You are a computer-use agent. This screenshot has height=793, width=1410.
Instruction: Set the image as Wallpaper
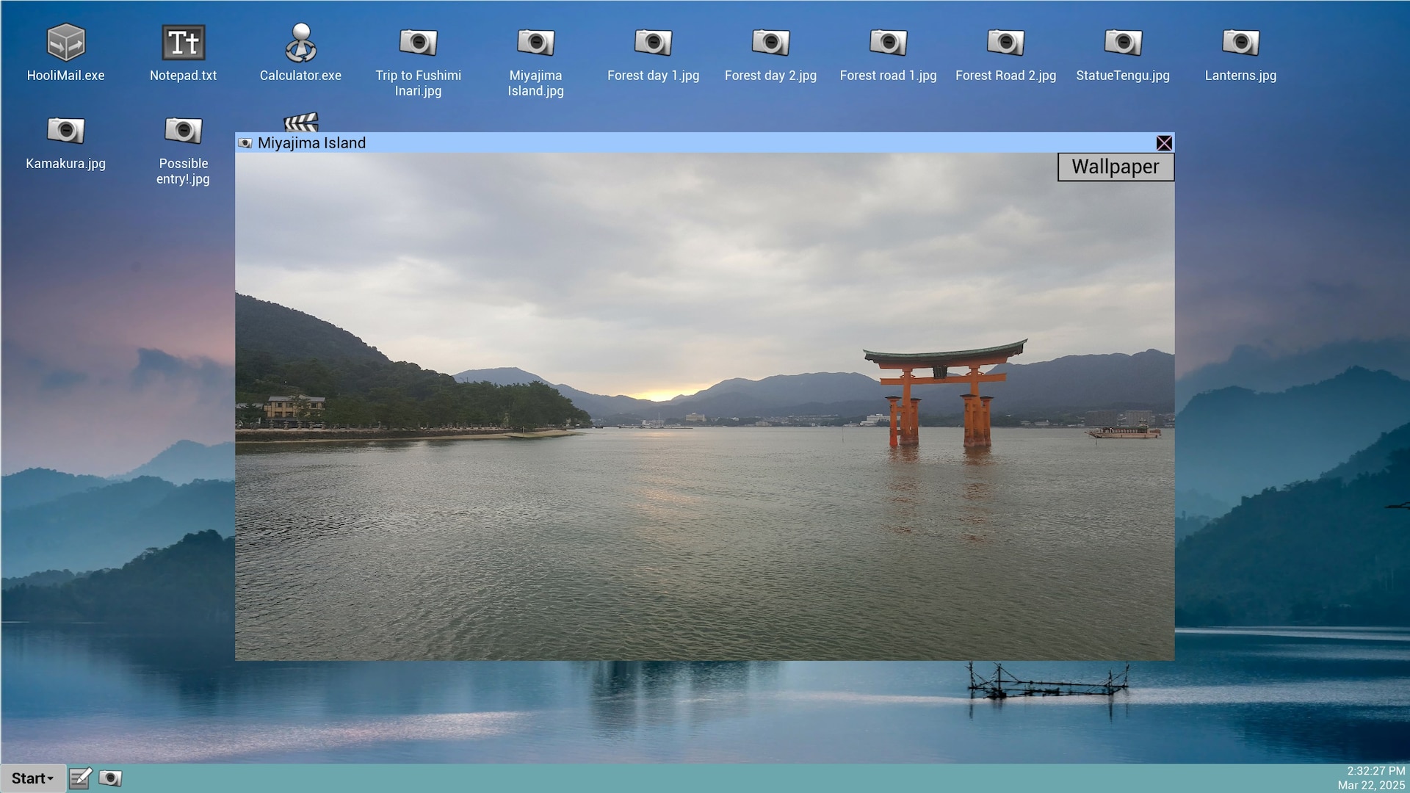pyautogui.click(x=1115, y=167)
